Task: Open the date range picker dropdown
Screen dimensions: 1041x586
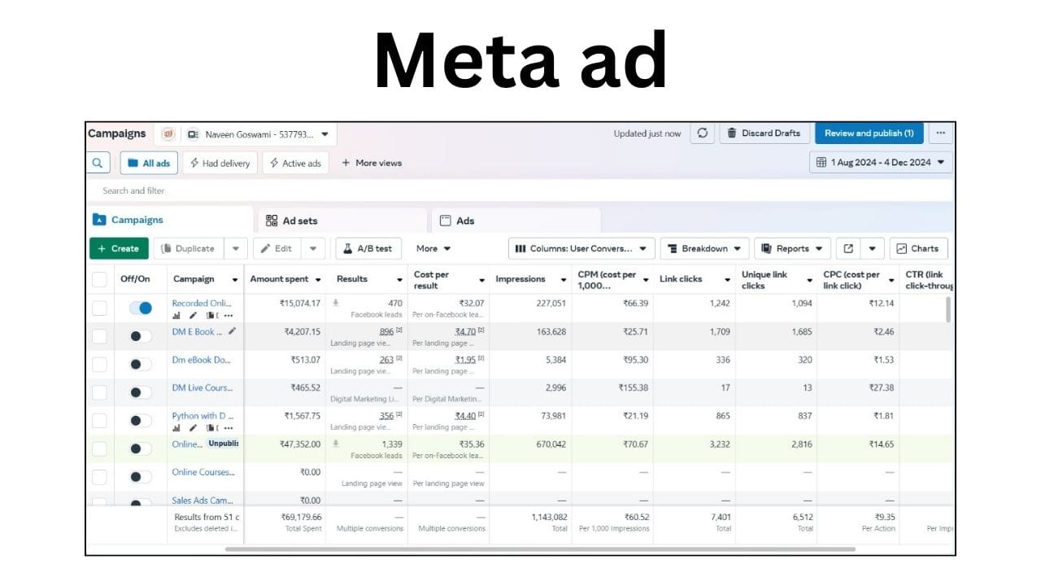Action: (880, 163)
